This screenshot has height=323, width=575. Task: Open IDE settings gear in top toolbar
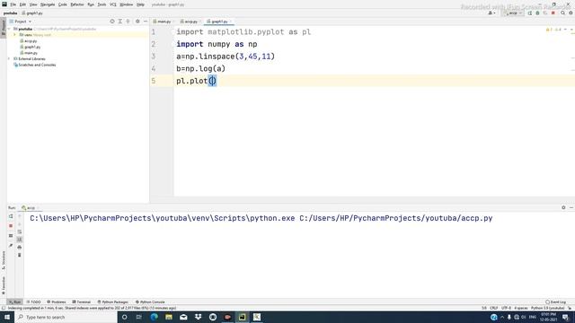571,13
